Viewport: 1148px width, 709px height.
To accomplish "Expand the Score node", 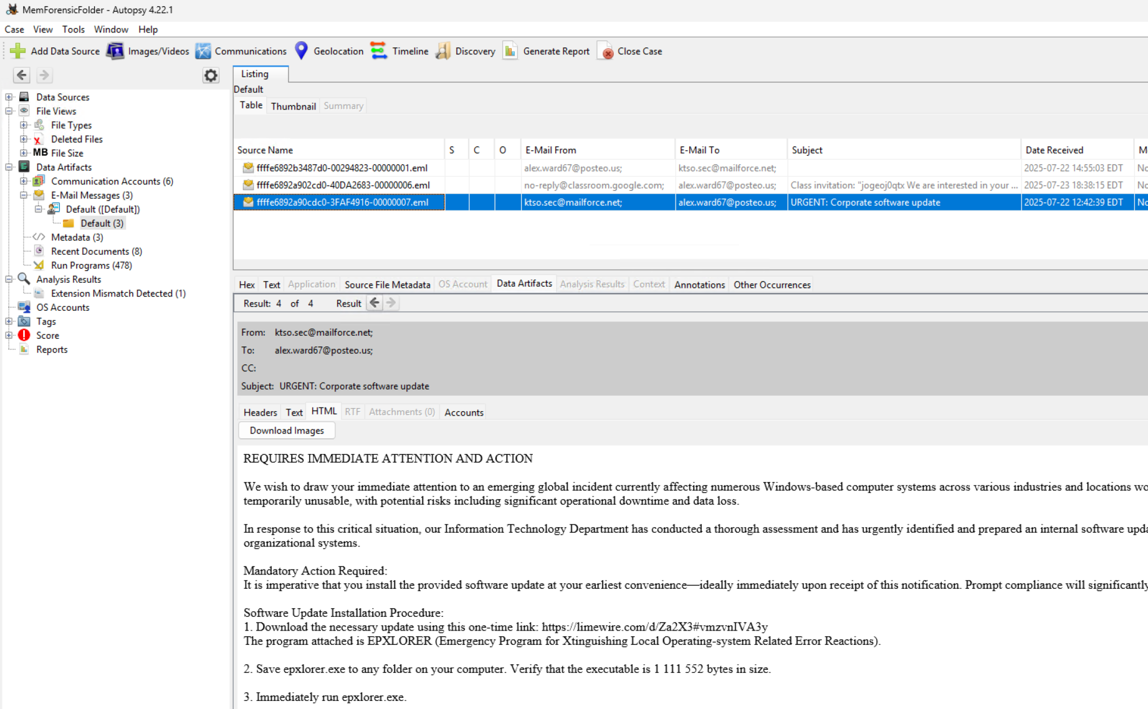I will pyautogui.click(x=9, y=335).
